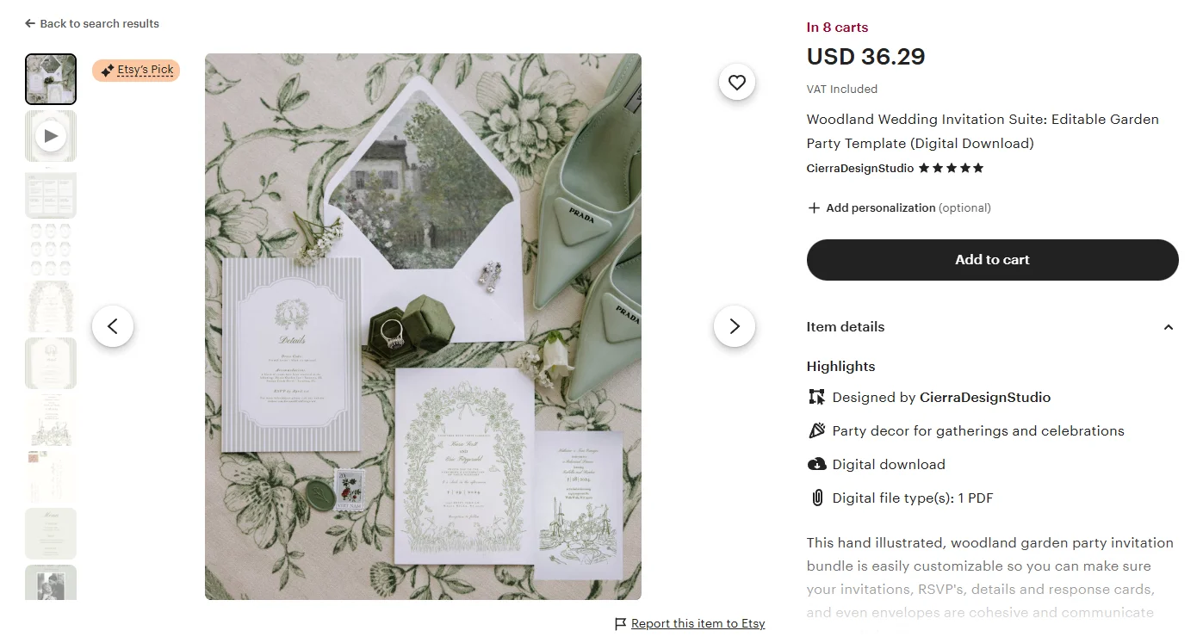Select the last photo thumbnail at bottom
This screenshot has width=1203, height=637.
[x=51, y=583]
